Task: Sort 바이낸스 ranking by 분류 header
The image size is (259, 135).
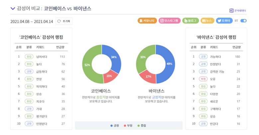Action: point(202,47)
